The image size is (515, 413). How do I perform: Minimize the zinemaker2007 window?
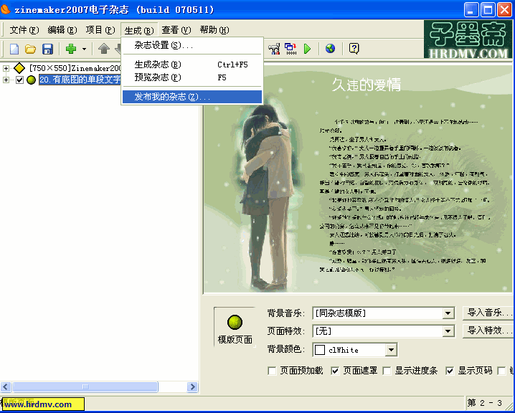(471, 9)
